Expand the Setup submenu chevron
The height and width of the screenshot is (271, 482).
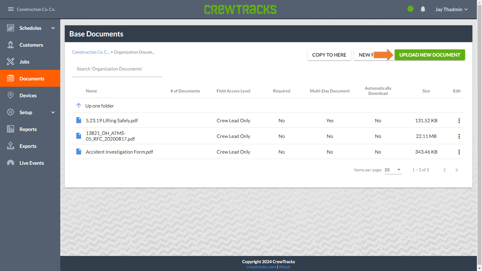click(x=53, y=112)
